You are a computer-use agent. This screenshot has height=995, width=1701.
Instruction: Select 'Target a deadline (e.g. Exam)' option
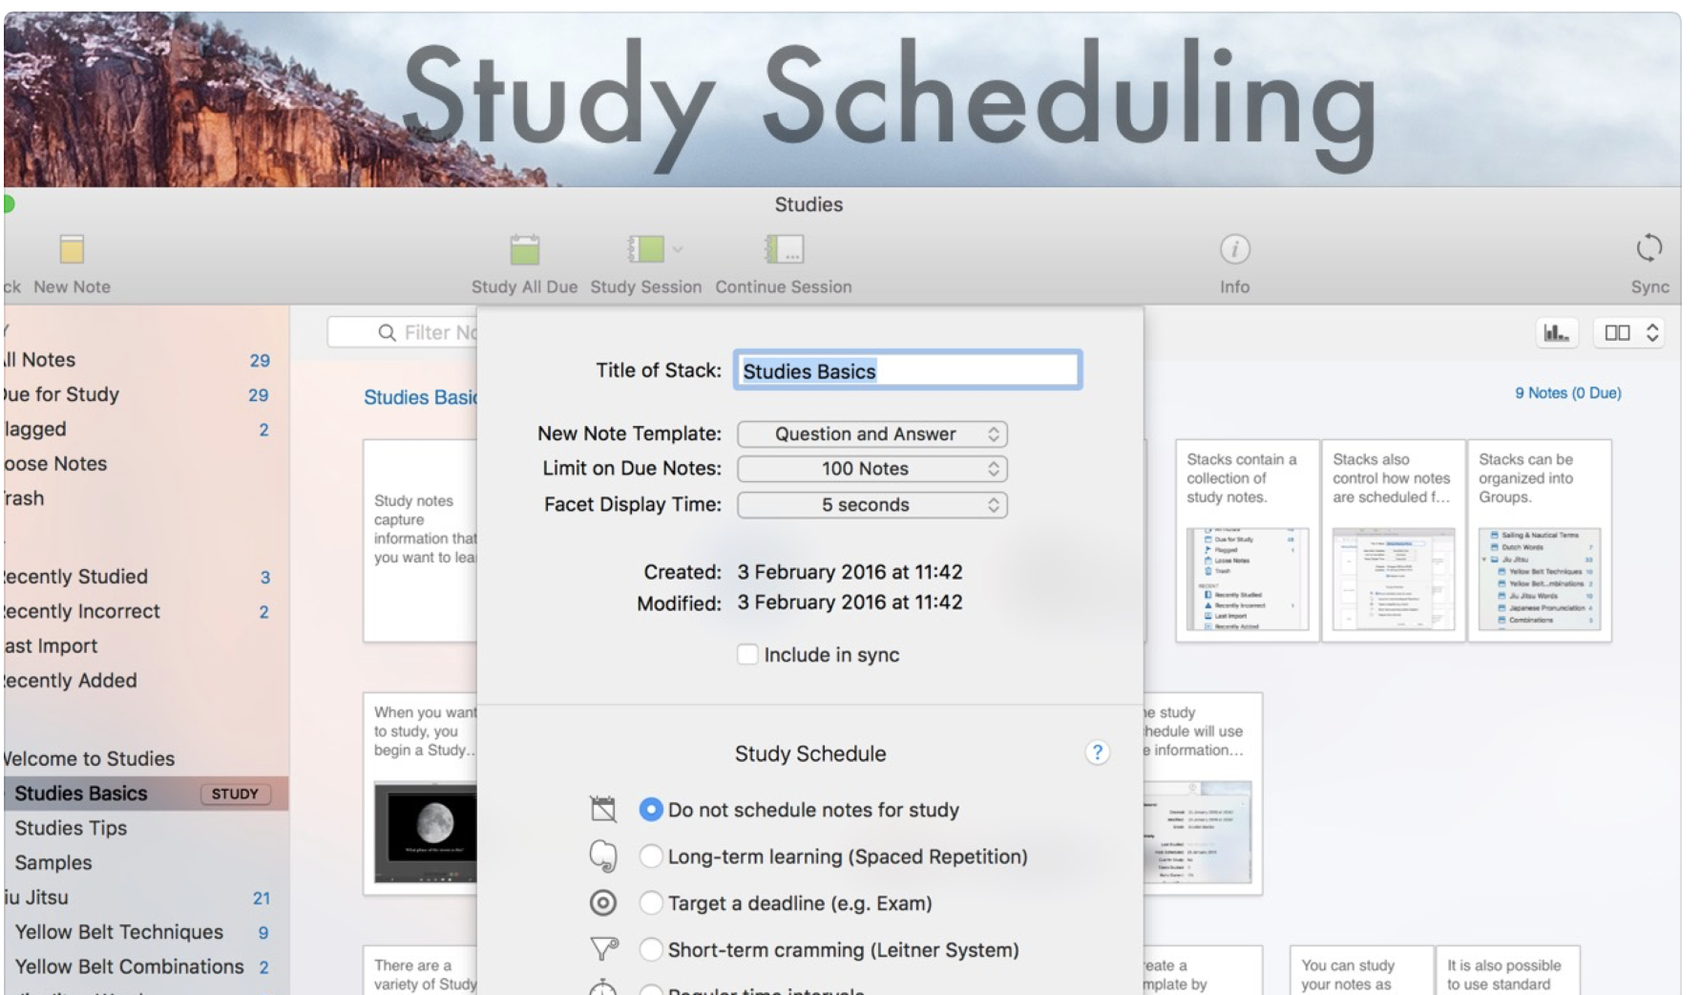[x=651, y=903]
